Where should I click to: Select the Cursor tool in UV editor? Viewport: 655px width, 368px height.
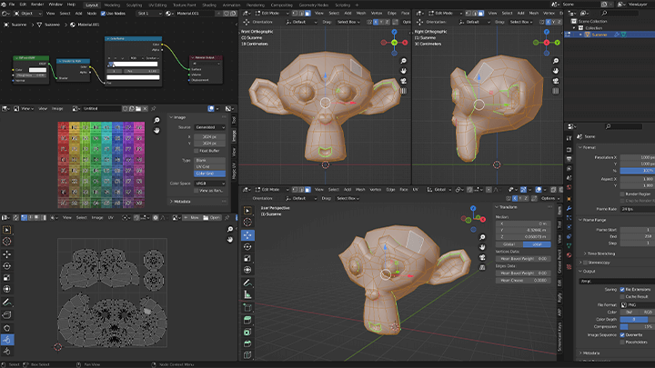(7, 242)
